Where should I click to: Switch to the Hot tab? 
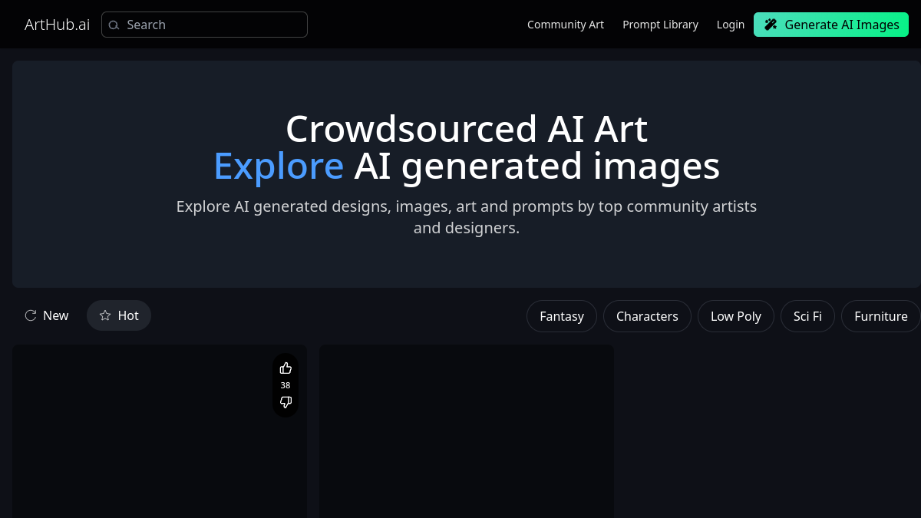[119, 315]
